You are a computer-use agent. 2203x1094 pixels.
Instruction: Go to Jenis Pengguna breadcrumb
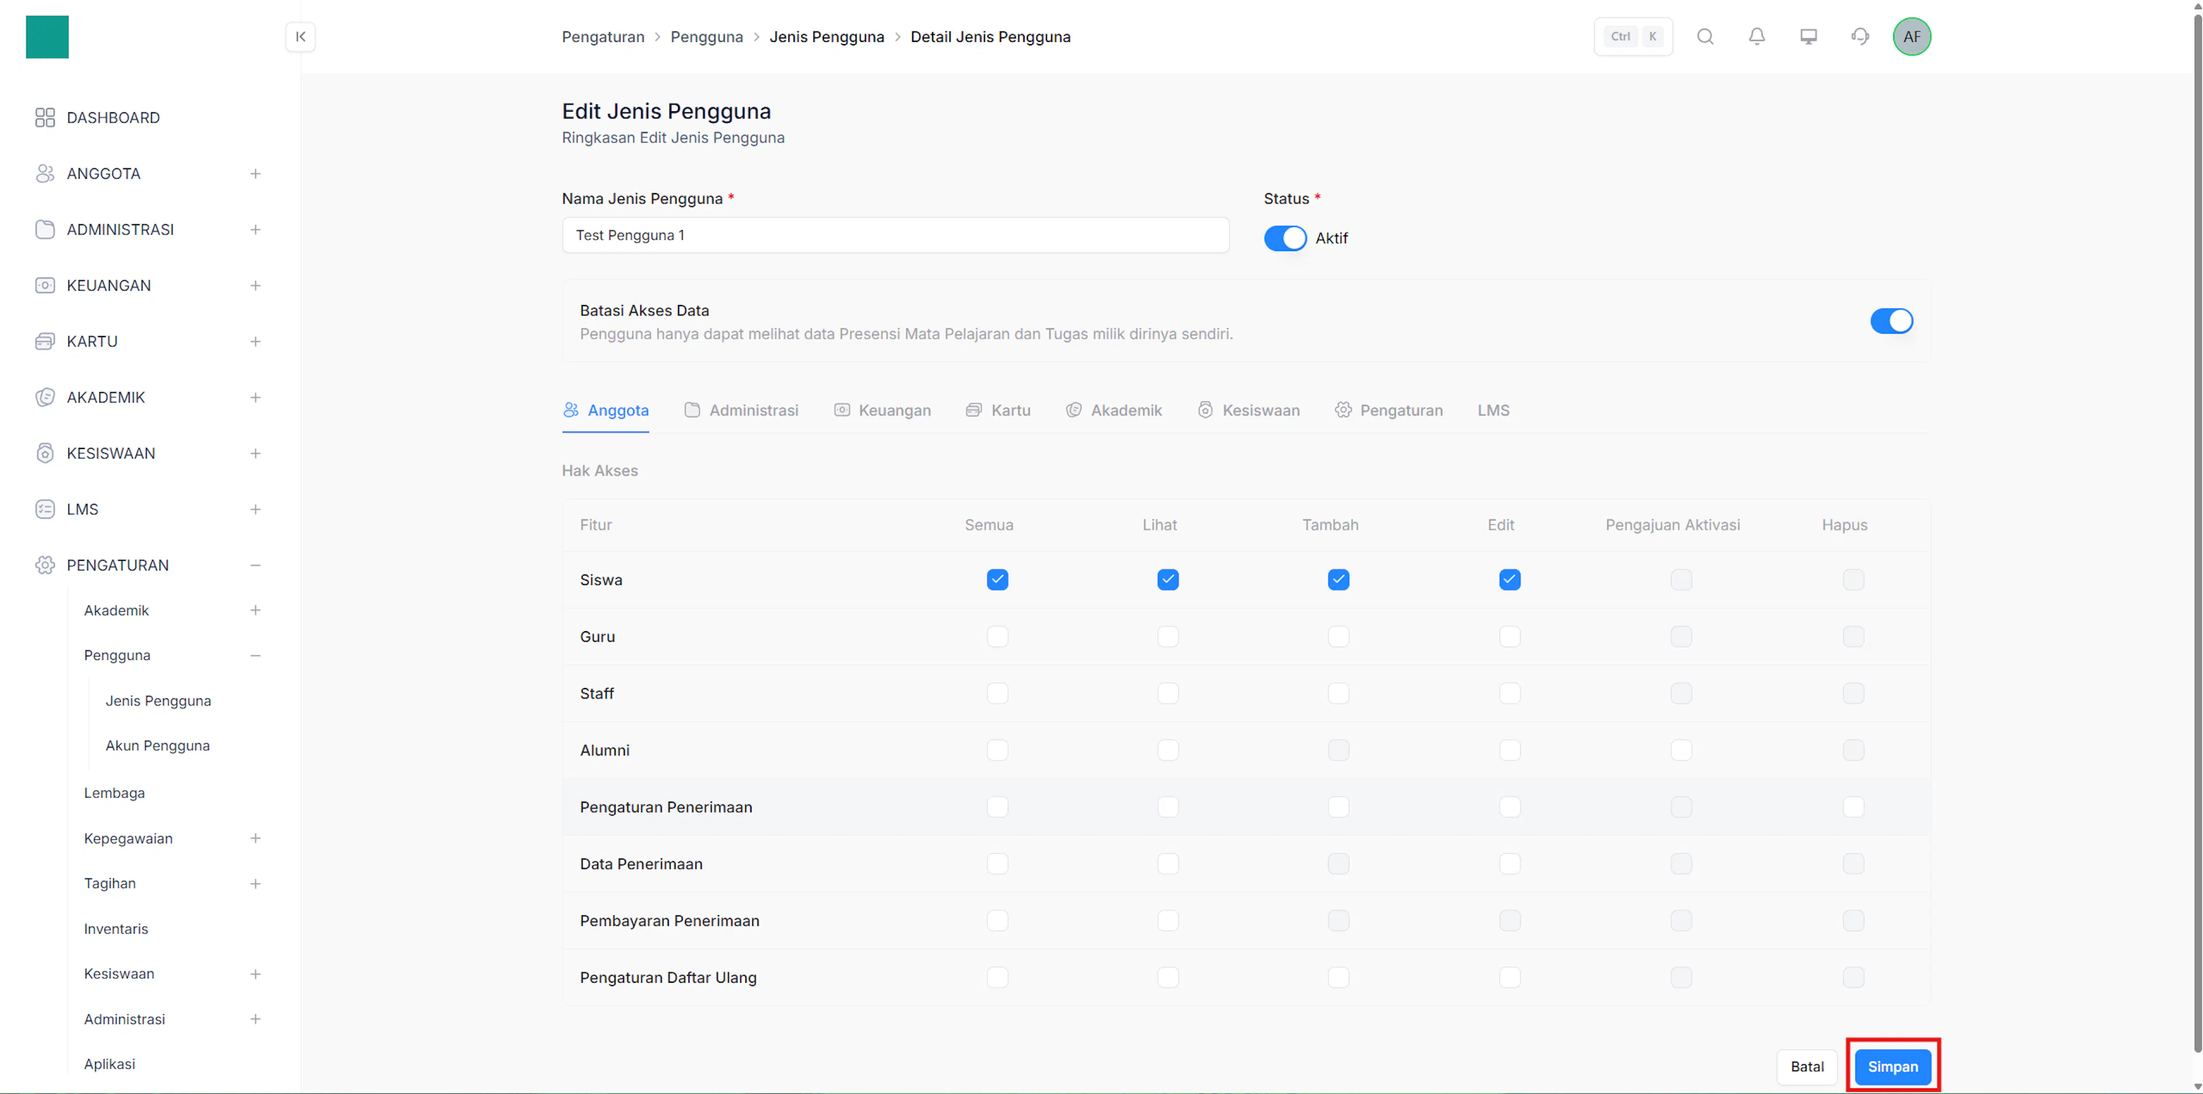[826, 37]
